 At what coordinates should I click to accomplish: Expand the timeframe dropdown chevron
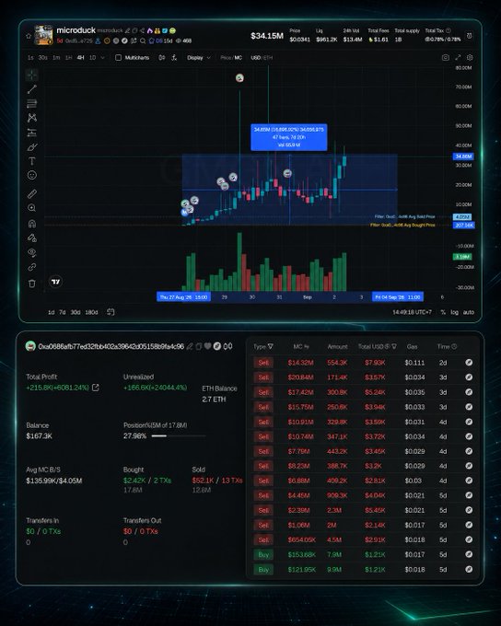coord(102,57)
